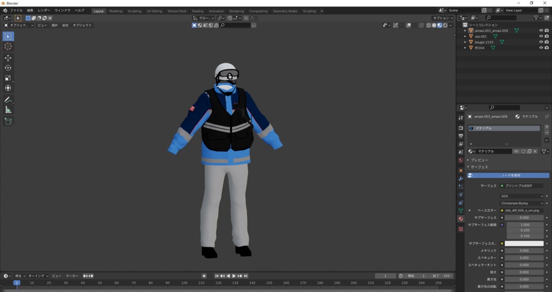Open the Texture properties tab
The height and width of the screenshot is (292, 552).
[461, 229]
